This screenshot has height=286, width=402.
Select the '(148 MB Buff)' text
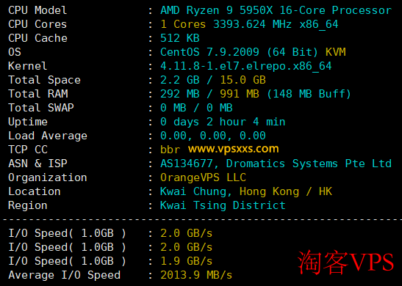pyautogui.click(x=309, y=94)
